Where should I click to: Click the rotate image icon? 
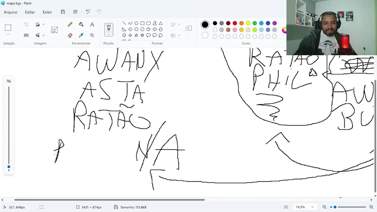tap(37, 24)
